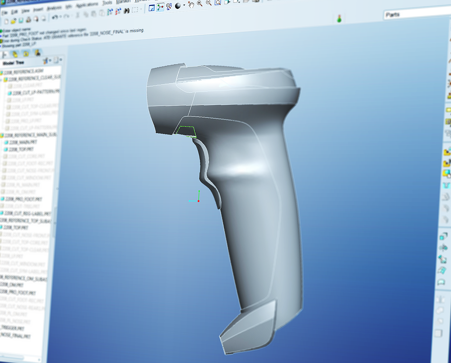Select 2208_REFERENCE.ASM in the model tree
The height and width of the screenshot is (363, 451).
(x=22, y=71)
